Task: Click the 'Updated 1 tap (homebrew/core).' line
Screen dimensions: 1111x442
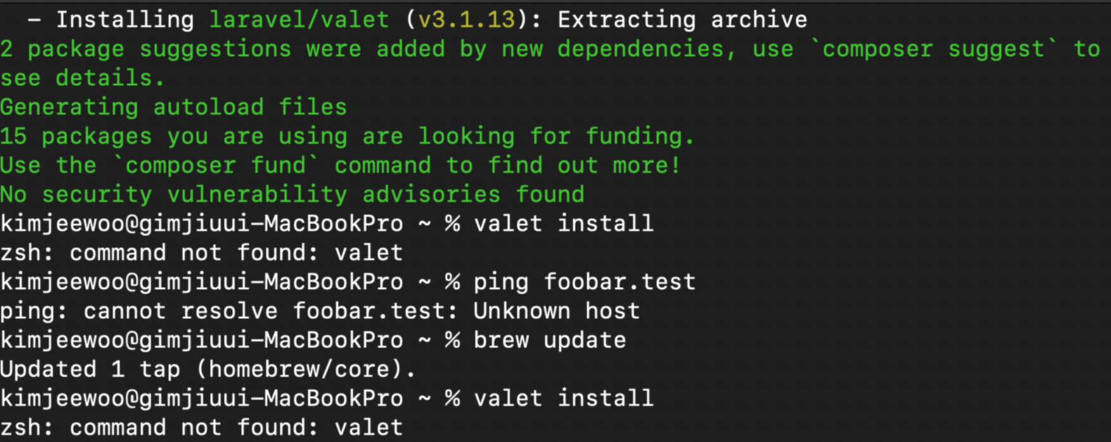Action: [x=208, y=369]
